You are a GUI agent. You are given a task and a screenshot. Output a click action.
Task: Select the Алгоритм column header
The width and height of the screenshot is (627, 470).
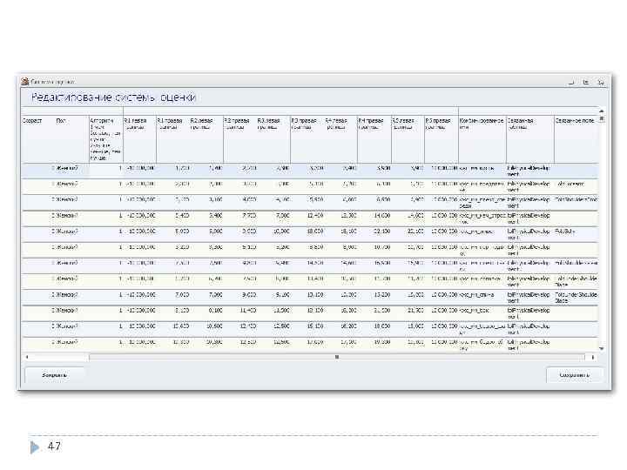(105, 138)
